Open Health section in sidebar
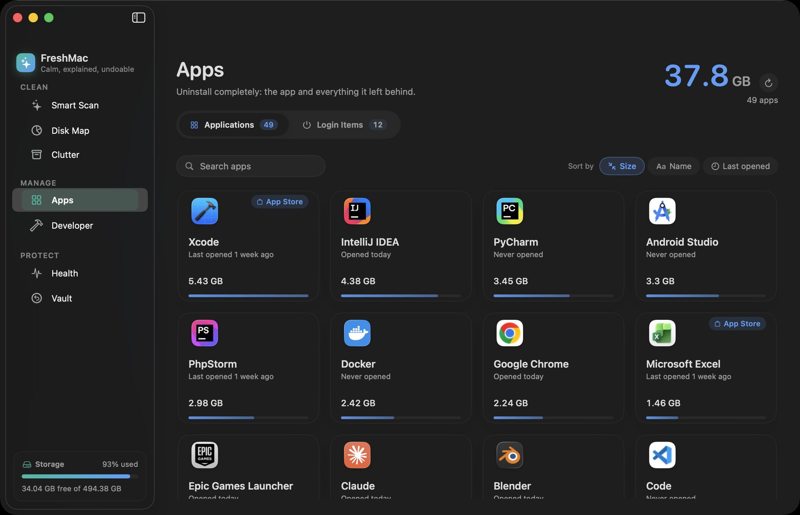800x515 pixels. (80, 273)
